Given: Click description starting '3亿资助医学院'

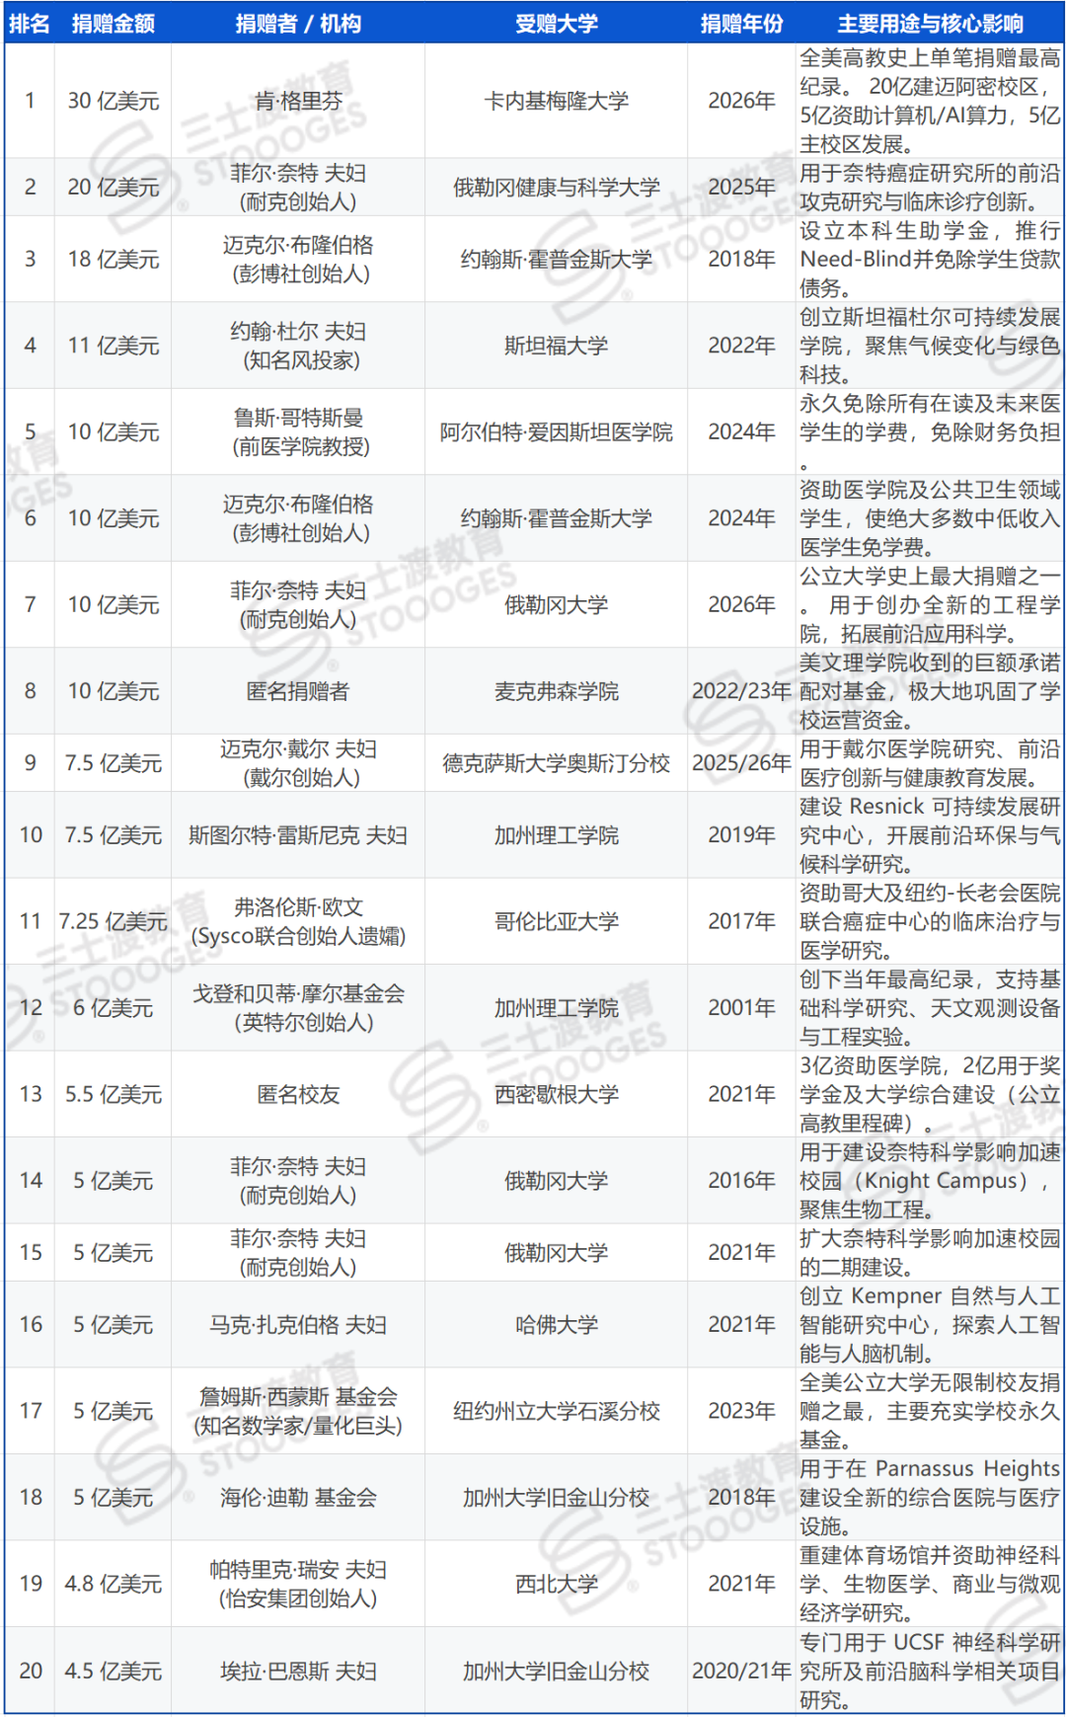Looking at the screenshot, I should (x=930, y=1094).
